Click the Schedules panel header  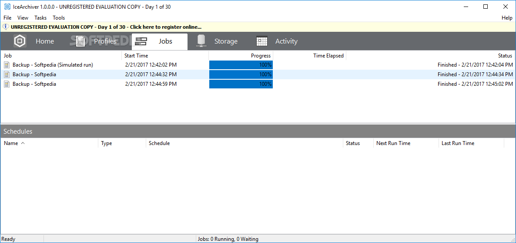coord(258,132)
